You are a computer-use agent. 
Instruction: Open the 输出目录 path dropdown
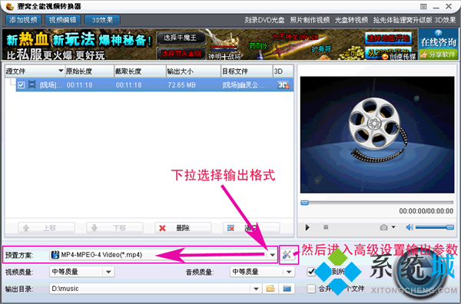point(256,289)
